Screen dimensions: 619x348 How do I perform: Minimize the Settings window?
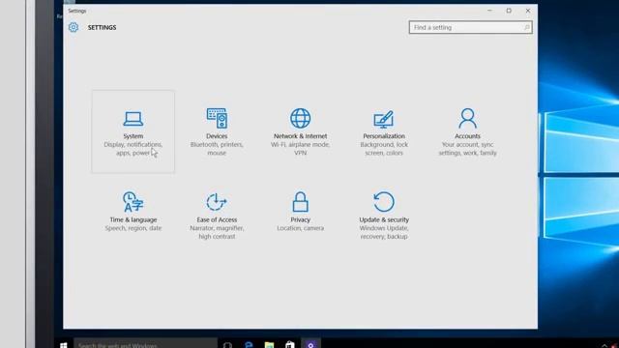click(489, 11)
